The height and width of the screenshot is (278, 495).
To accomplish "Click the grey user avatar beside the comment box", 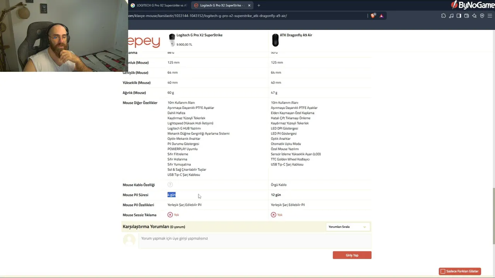I will tap(129, 240).
